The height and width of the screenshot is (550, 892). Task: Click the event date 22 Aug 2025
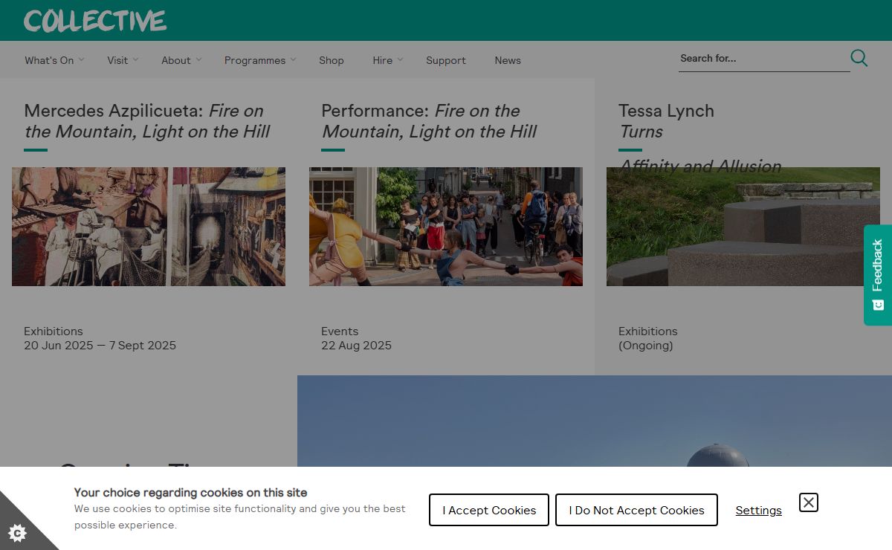click(x=356, y=346)
